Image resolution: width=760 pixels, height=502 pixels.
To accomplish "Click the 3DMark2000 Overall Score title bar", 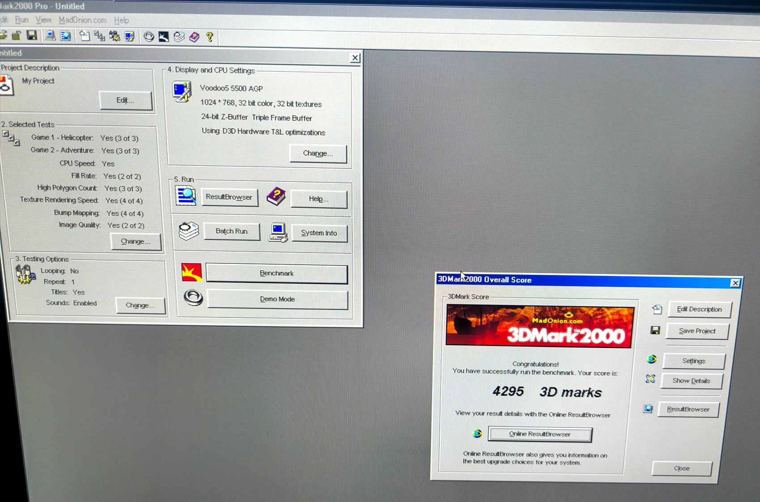I will click(589, 281).
